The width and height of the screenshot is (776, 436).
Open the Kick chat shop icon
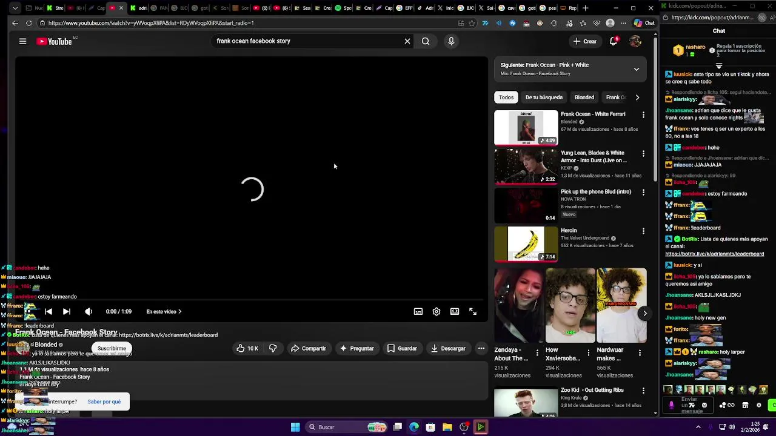[x=746, y=405]
